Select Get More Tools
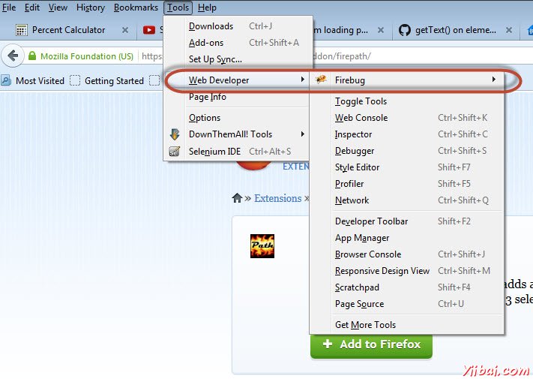 [x=407, y=325]
